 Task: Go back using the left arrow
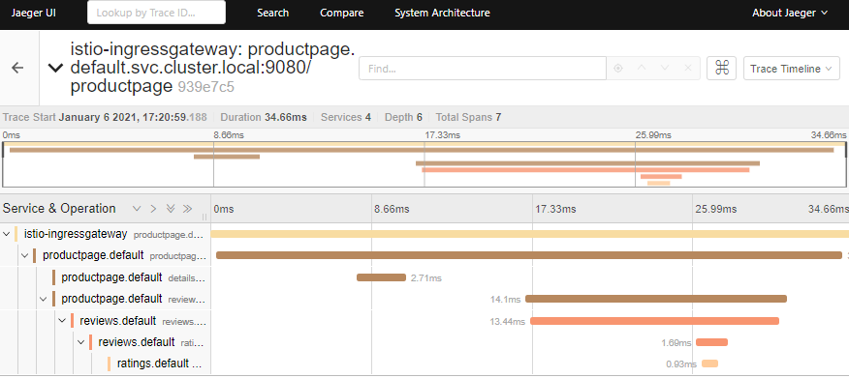[17, 68]
